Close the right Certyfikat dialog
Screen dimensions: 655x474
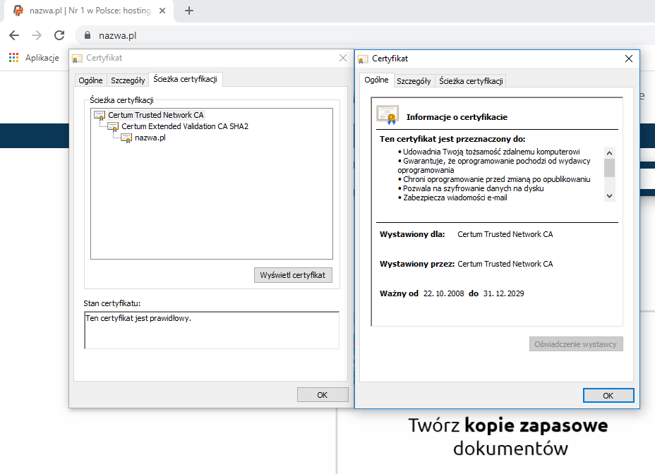[x=629, y=59]
